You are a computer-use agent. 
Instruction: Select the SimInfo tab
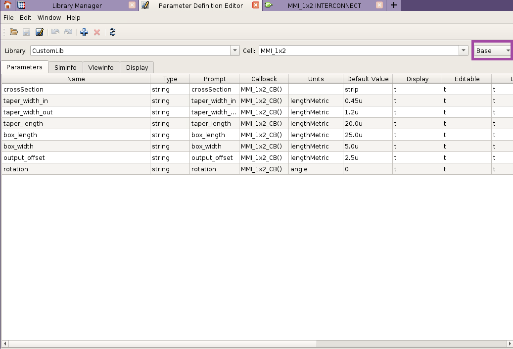[65, 67]
